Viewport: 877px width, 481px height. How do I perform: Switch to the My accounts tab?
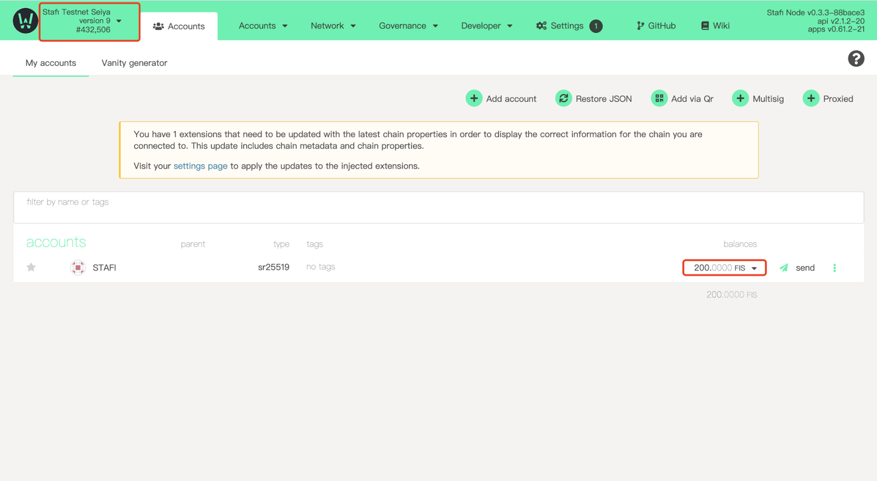[x=51, y=63]
